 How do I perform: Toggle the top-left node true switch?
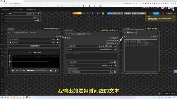38,20
